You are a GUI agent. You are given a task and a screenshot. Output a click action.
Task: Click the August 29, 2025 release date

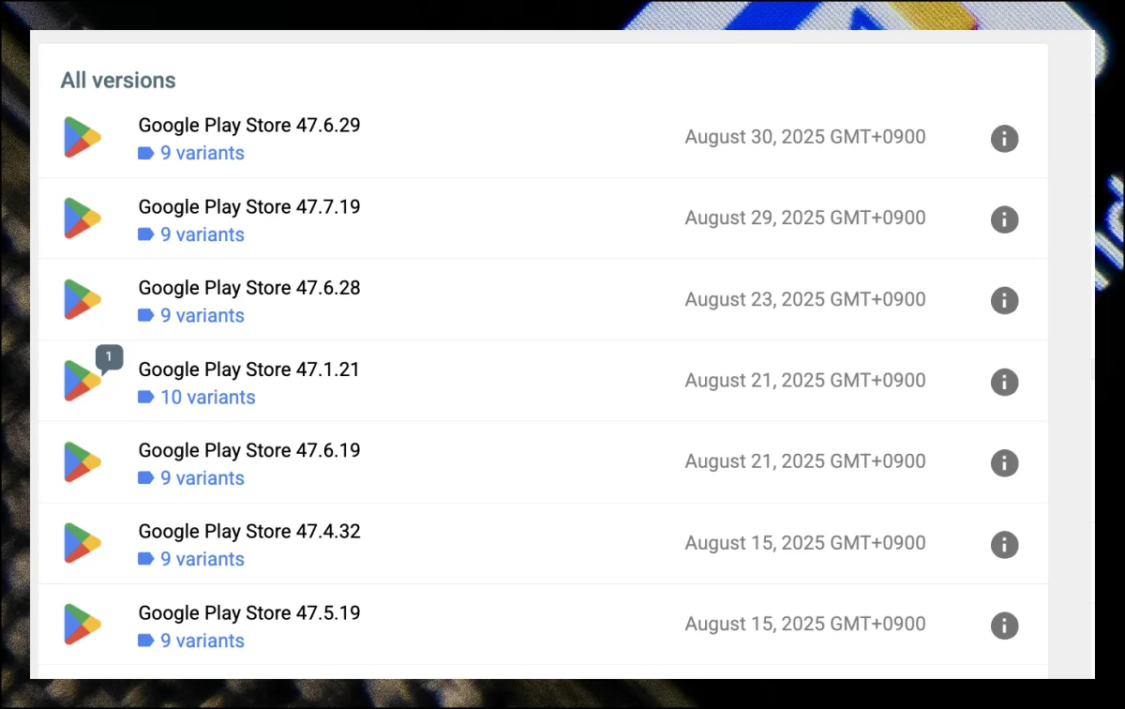click(x=804, y=218)
